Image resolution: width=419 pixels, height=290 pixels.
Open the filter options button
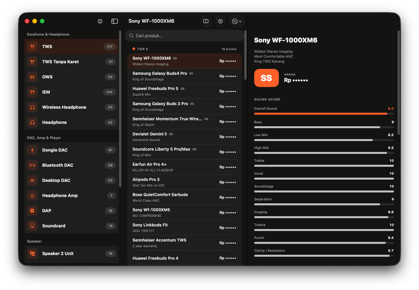pyautogui.click(x=221, y=21)
